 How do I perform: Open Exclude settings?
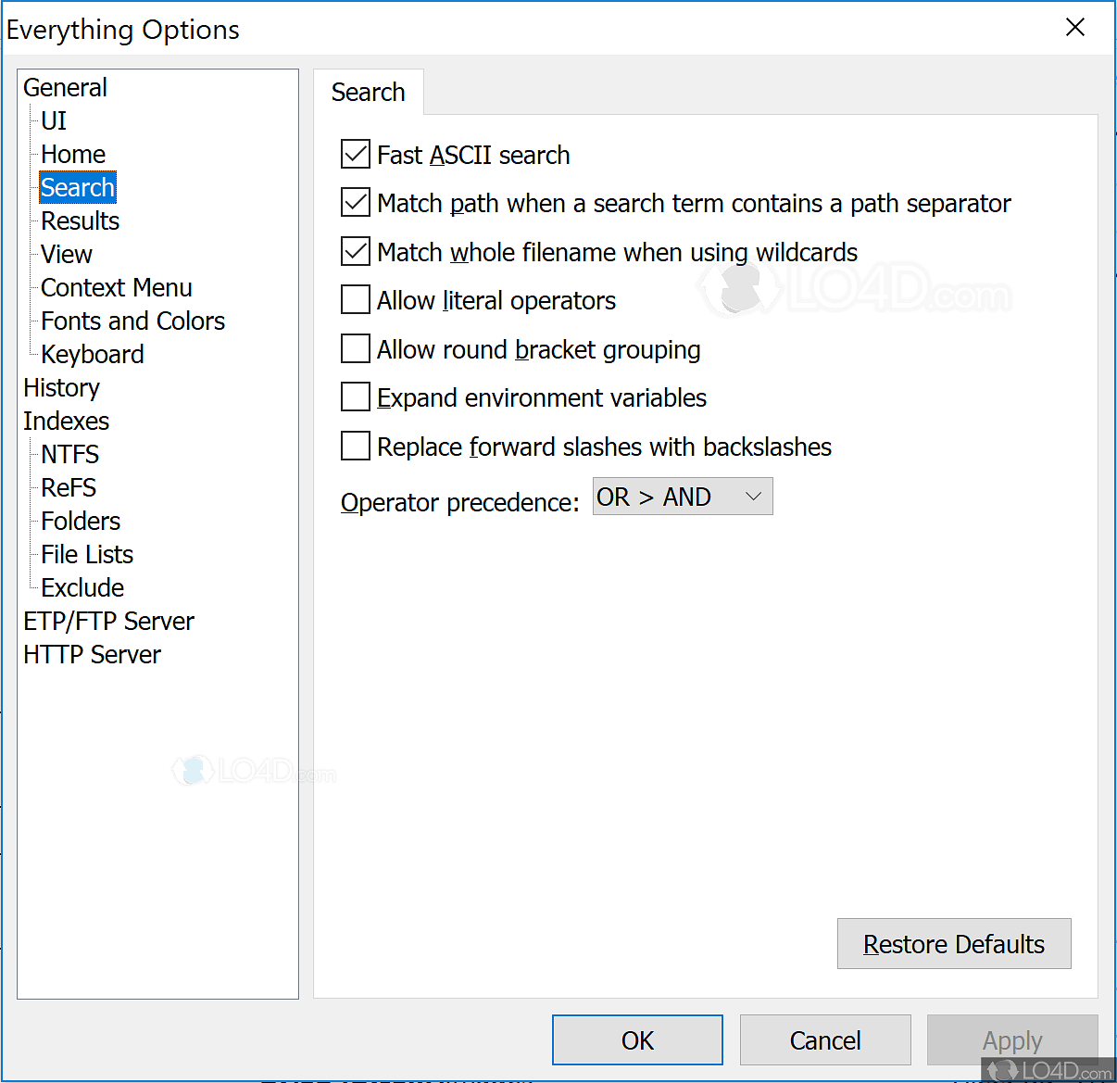(x=82, y=587)
